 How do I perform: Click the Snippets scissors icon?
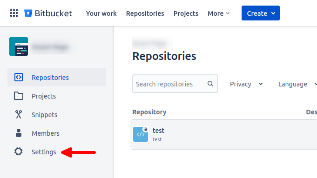click(x=19, y=114)
